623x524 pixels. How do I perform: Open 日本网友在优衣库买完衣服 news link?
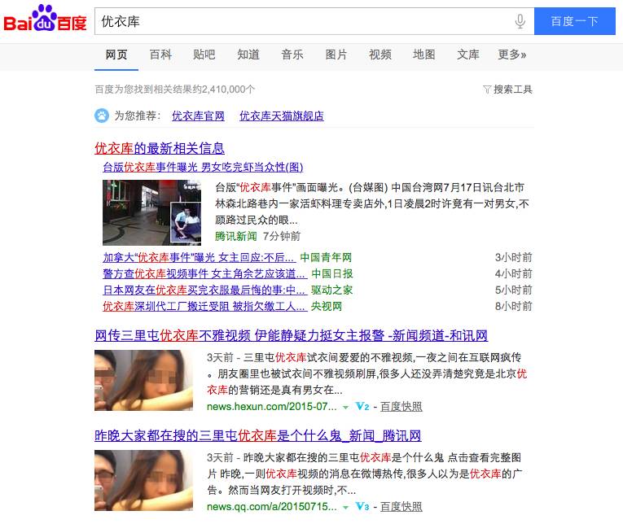click(x=205, y=290)
